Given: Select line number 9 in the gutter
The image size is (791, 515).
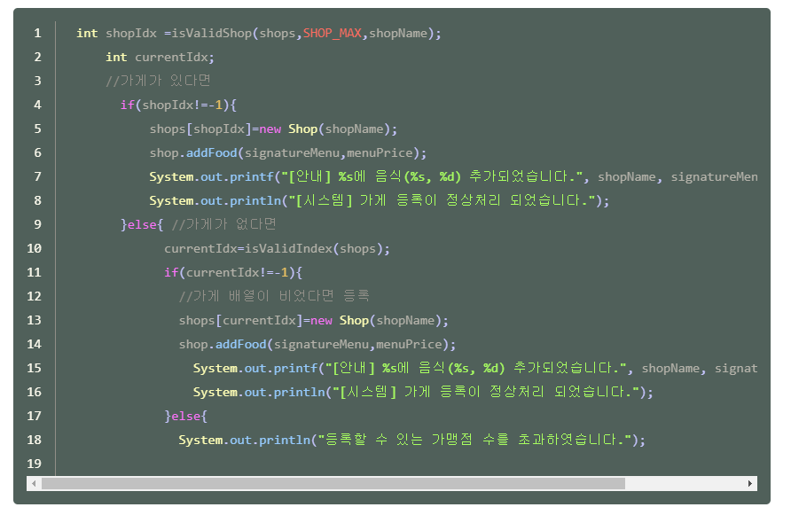Looking at the screenshot, I should tap(37, 224).
